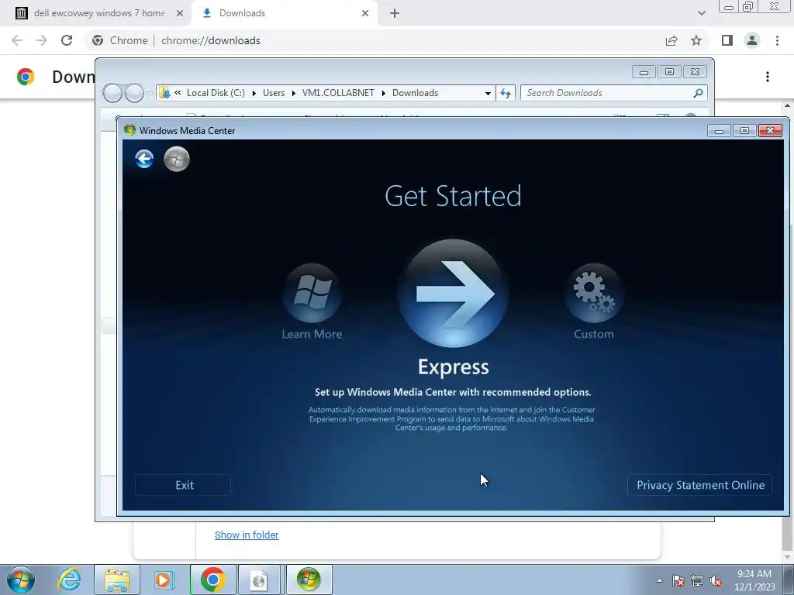The image size is (794, 595).
Task: Click Local Disk (C:) breadcrumb in Explorer
Action: [216, 93]
